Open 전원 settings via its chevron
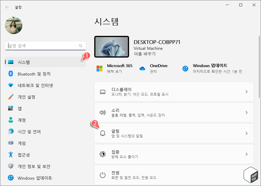This screenshot has width=261, height=186. (x=246, y=175)
